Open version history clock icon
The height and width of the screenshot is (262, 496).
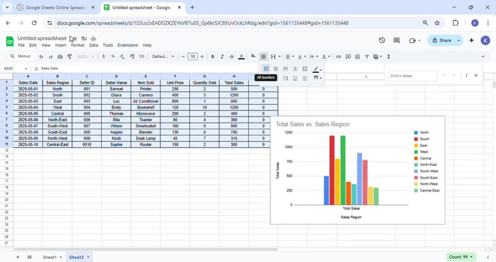pyautogui.click(x=382, y=41)
